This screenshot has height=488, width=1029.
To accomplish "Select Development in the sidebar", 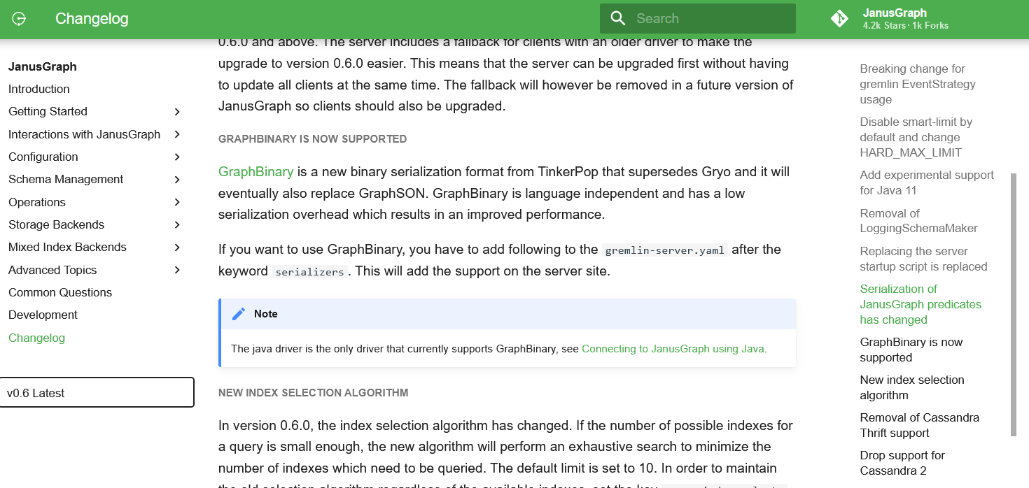I will pyautogui.click(x=43, y=315).
